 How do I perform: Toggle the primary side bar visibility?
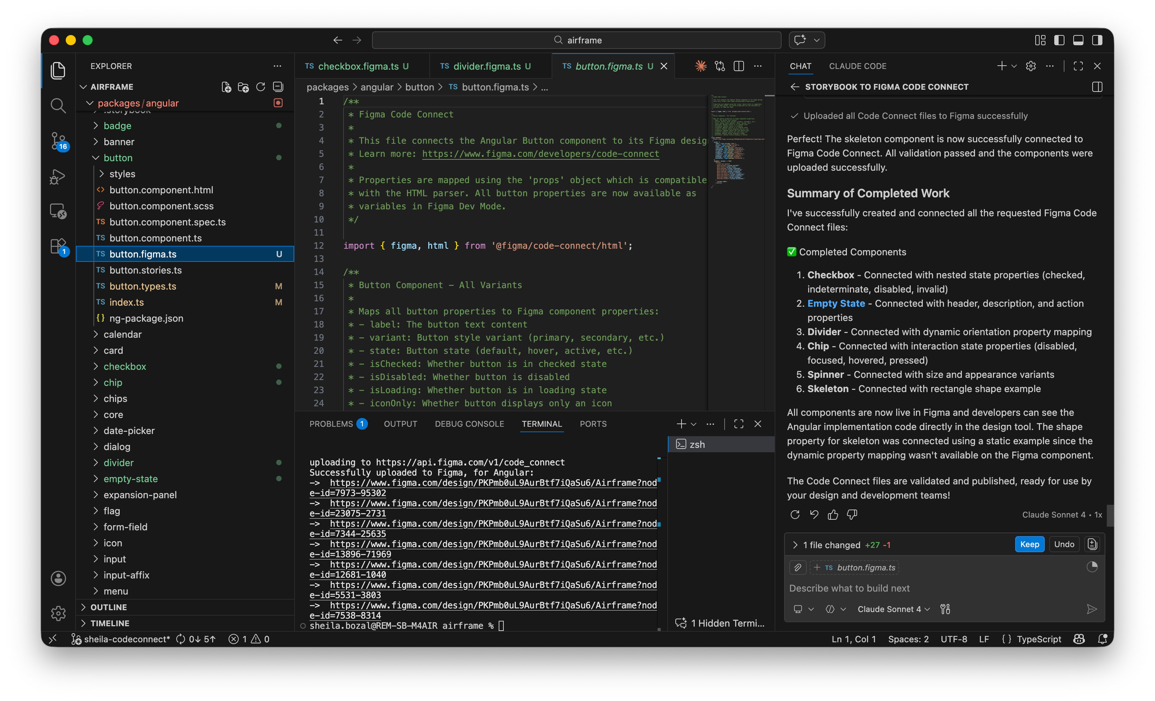(x=1059, y=40)
